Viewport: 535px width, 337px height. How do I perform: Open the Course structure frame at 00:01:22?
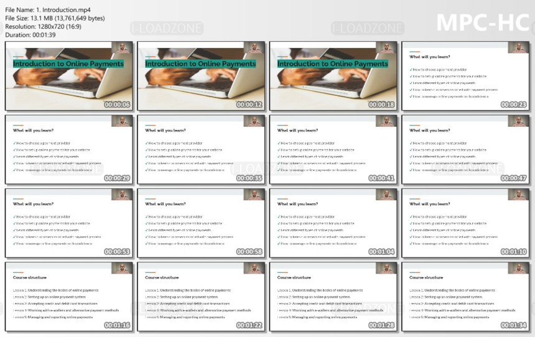(201, 297)
